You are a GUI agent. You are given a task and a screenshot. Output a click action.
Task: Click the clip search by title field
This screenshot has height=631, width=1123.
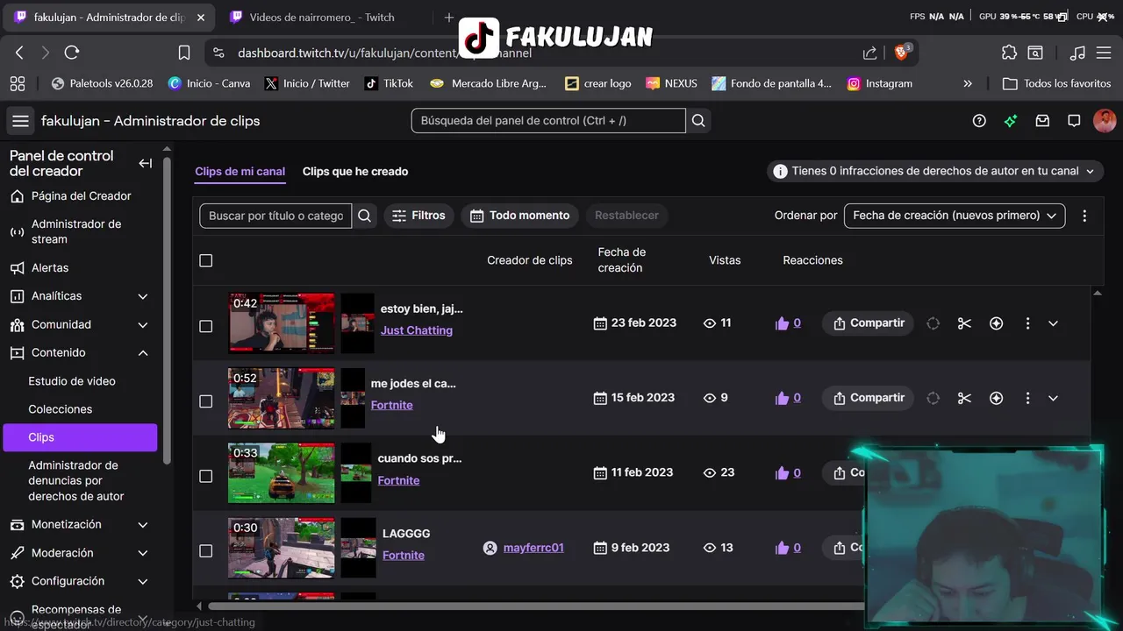[x=275, y=216]
